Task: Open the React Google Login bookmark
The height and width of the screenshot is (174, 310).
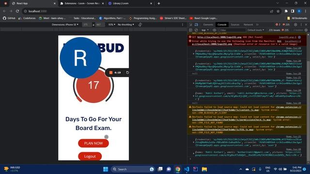Action: [203, 18]
